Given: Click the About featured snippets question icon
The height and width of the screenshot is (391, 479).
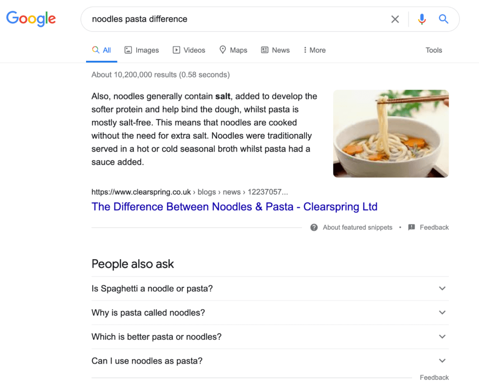Looking at the screenshot, I should 314,227.
